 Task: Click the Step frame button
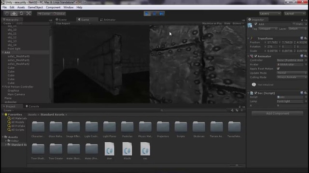161,13
